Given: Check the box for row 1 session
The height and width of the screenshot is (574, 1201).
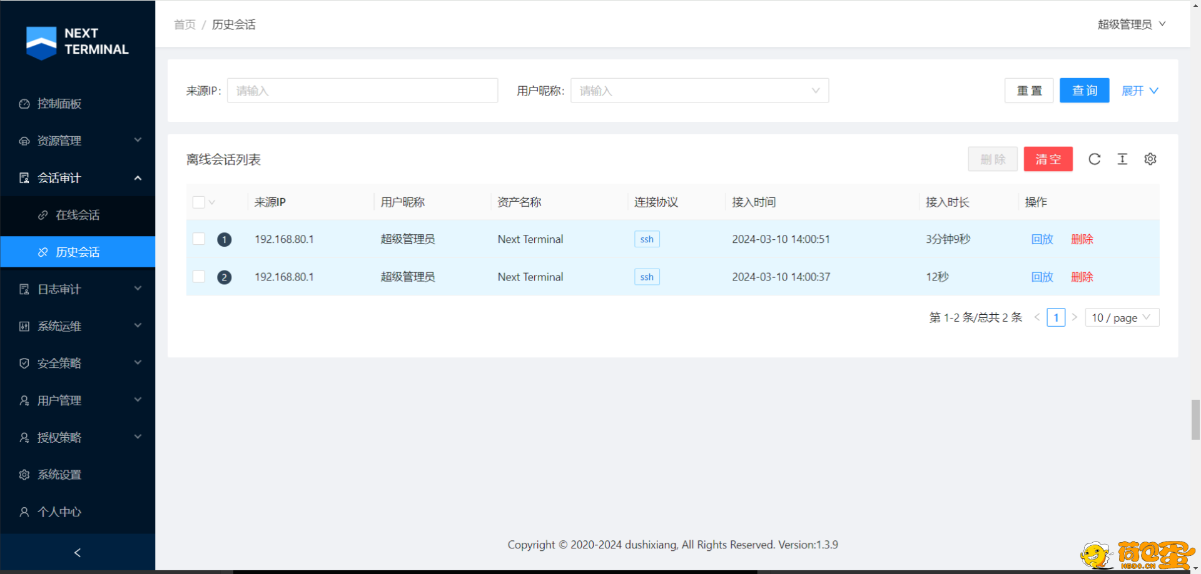Looking at the screenshot, I should (199, 239).
